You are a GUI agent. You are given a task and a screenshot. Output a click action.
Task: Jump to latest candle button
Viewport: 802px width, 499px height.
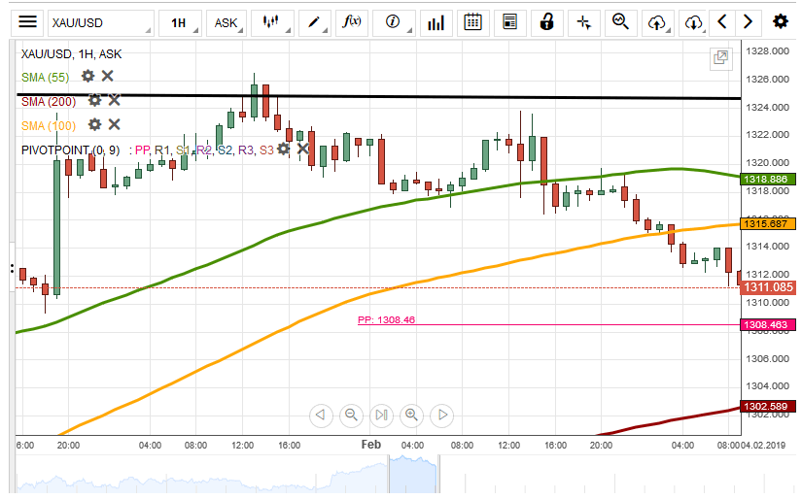click(382, 416)
